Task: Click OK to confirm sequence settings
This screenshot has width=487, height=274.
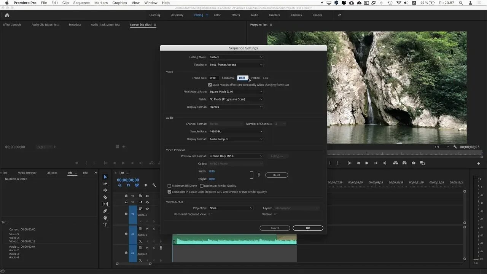Action: pyautogui.click(x=307, y=228)
